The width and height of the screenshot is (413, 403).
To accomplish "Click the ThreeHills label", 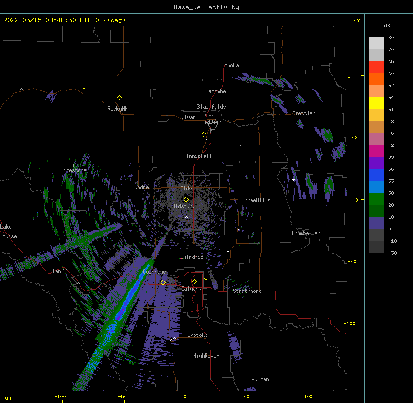I will point(256,200).
